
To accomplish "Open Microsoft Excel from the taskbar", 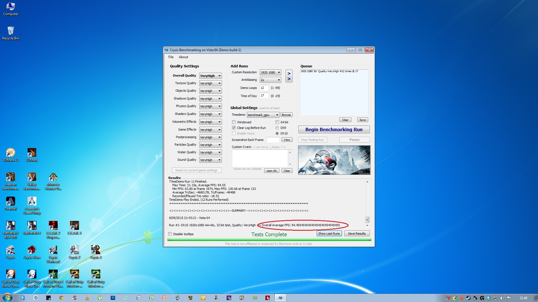I will click(152, 298).
